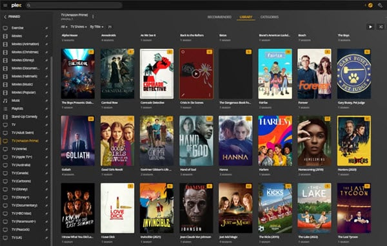
Task: Open the TV (Amazon Prime) library options menu
Action: coord(93,17)
